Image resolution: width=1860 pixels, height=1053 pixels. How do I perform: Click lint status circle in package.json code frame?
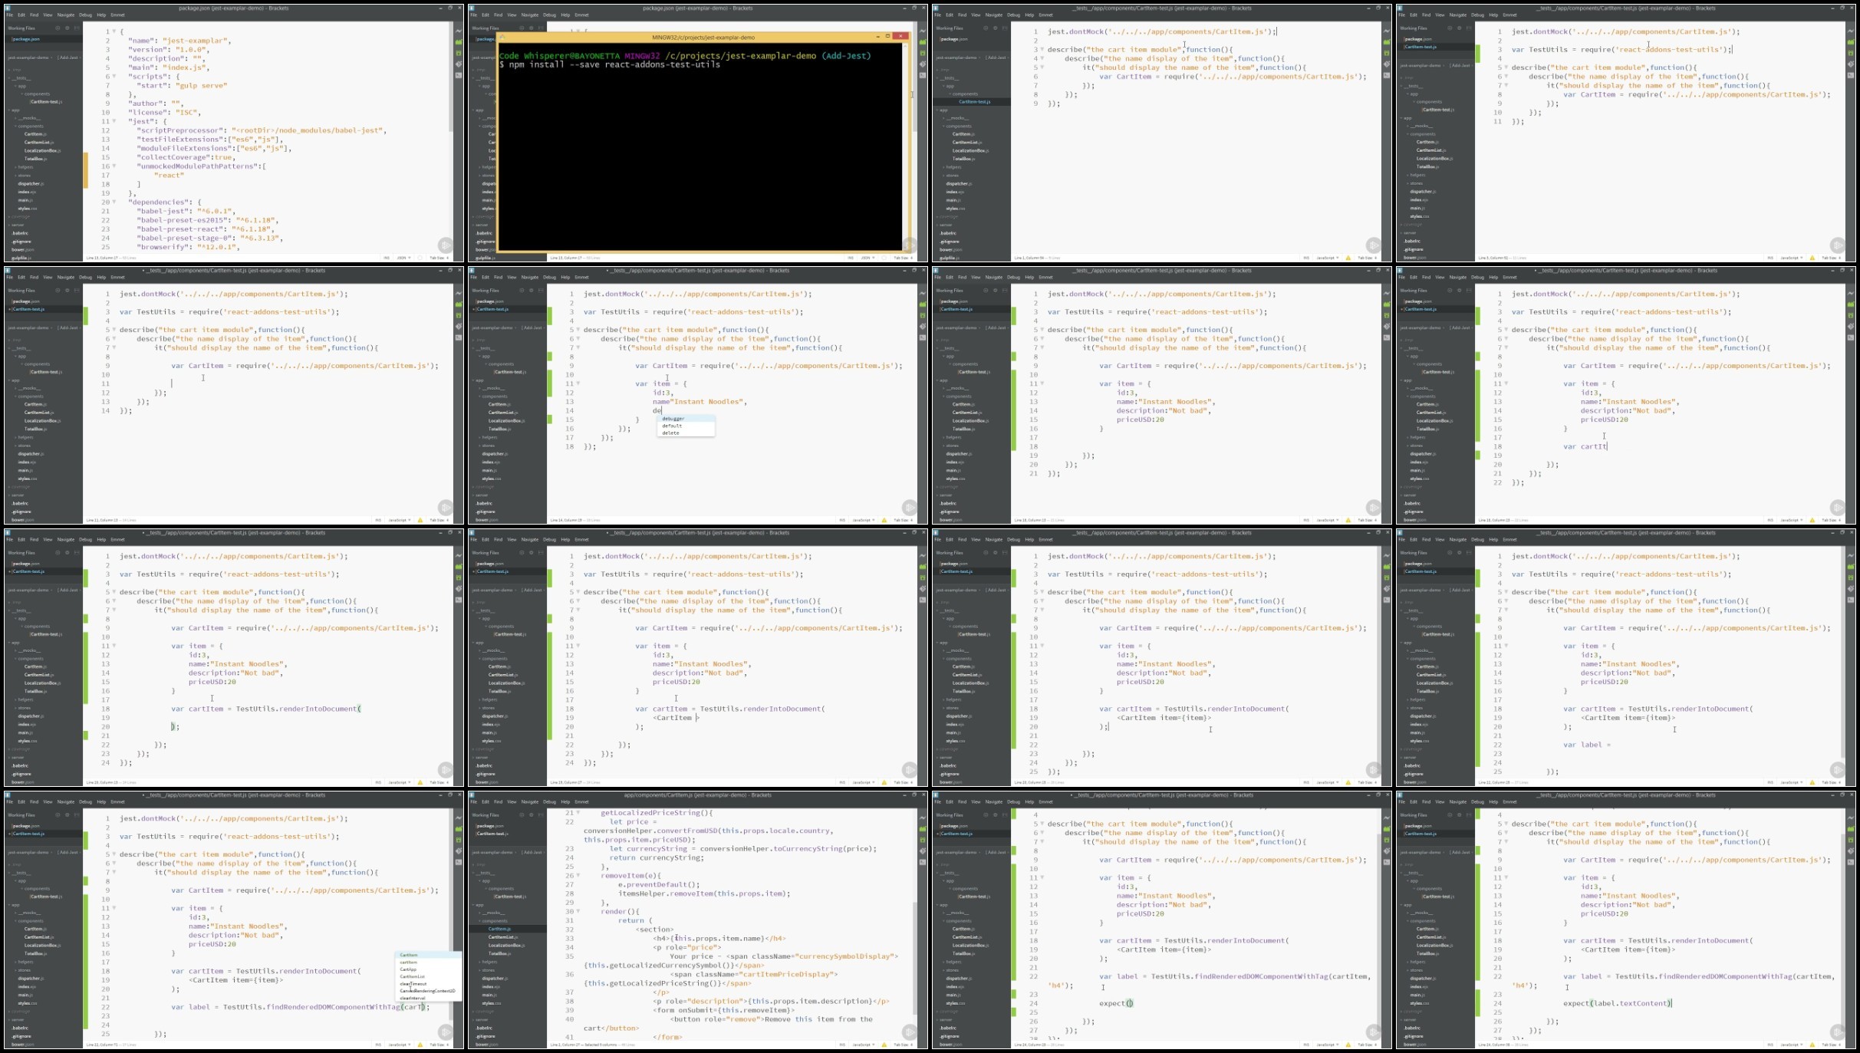pos(420,258)
